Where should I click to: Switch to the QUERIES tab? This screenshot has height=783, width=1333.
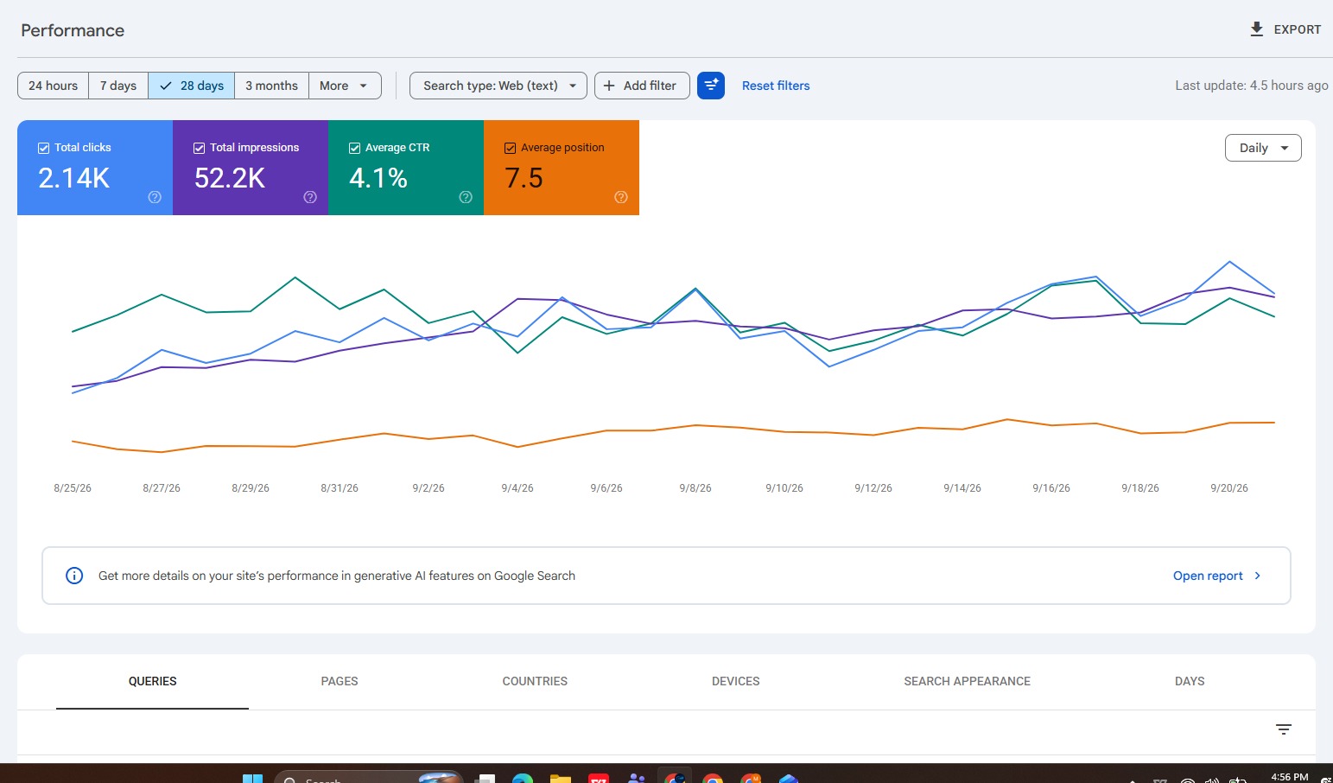pyautogui.click(x=153, y=681)
